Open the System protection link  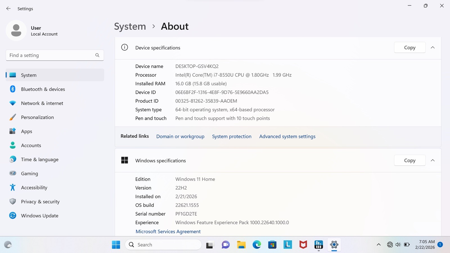[x=232, y=136]
